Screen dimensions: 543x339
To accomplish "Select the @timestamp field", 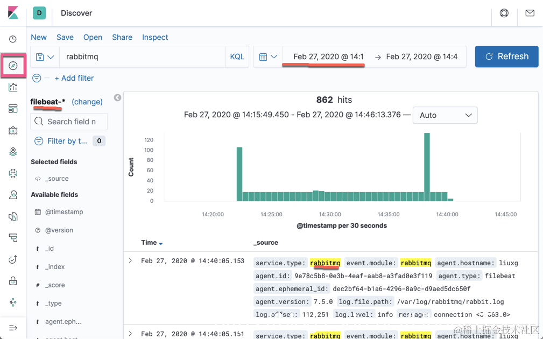I will (x=64, y=212).
